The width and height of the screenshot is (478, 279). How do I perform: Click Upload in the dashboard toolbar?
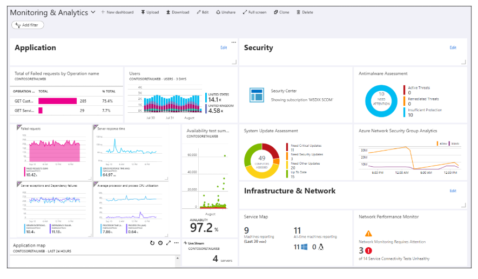[150, 12]
